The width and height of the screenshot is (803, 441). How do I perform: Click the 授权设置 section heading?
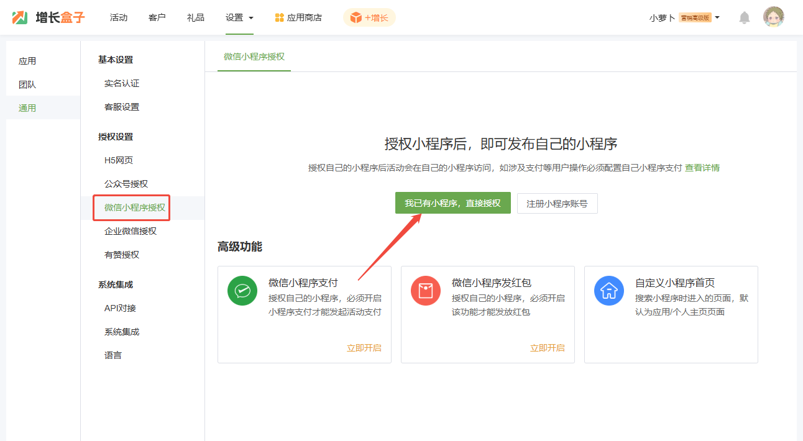click(x=116, y=137)
